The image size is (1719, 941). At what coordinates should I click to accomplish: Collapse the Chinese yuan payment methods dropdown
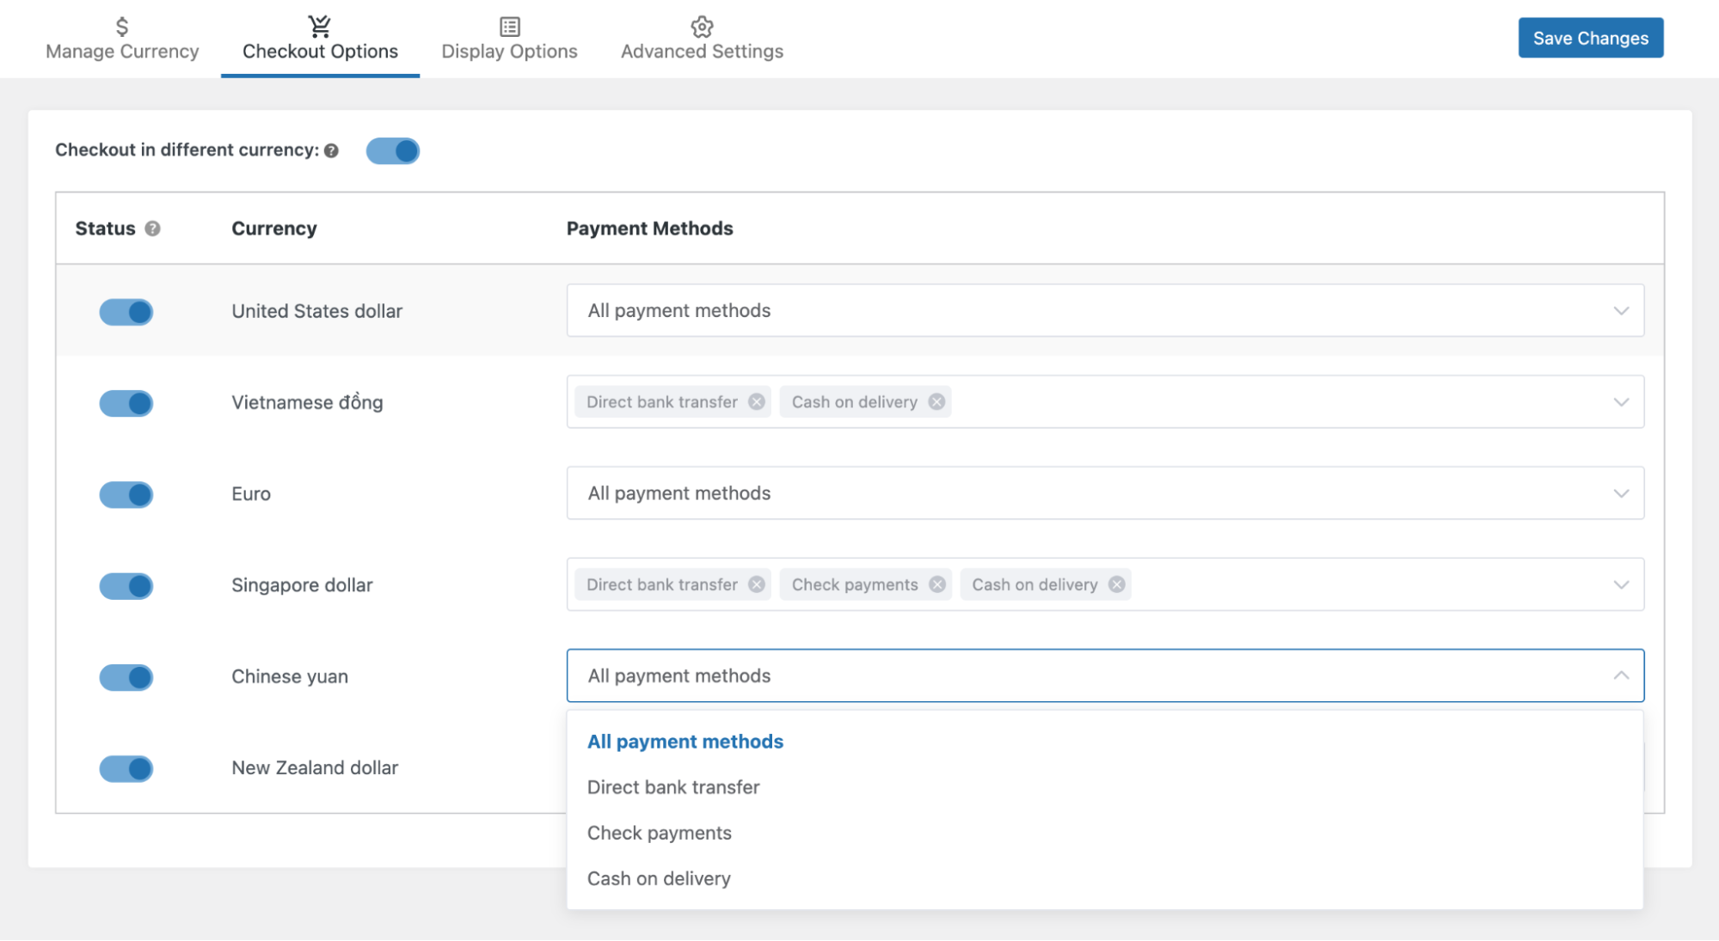click(x=1620, y=675)
